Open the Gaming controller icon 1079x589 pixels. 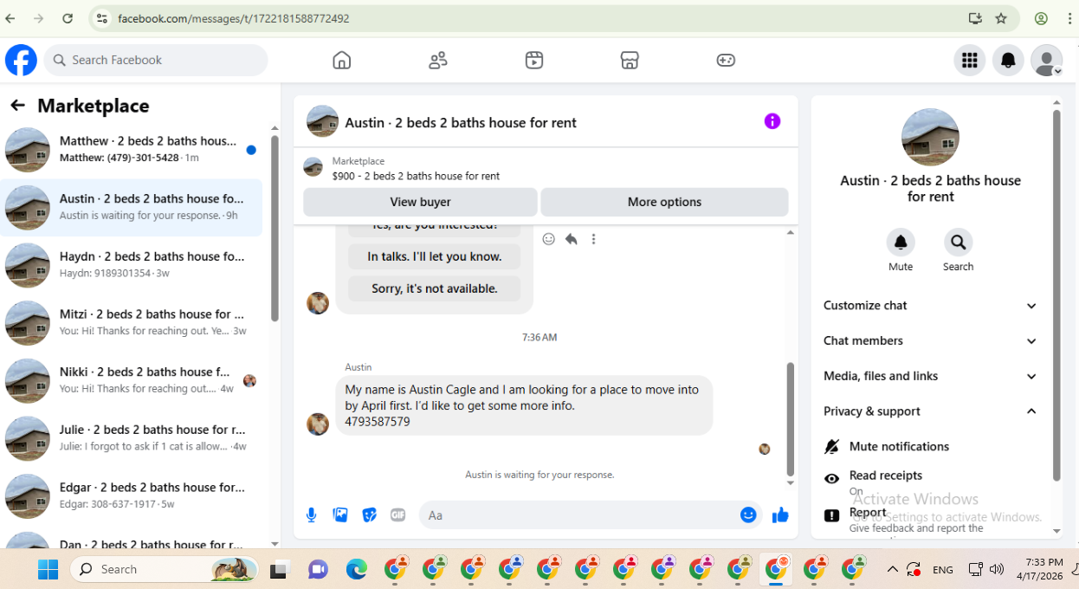point(726,60)
